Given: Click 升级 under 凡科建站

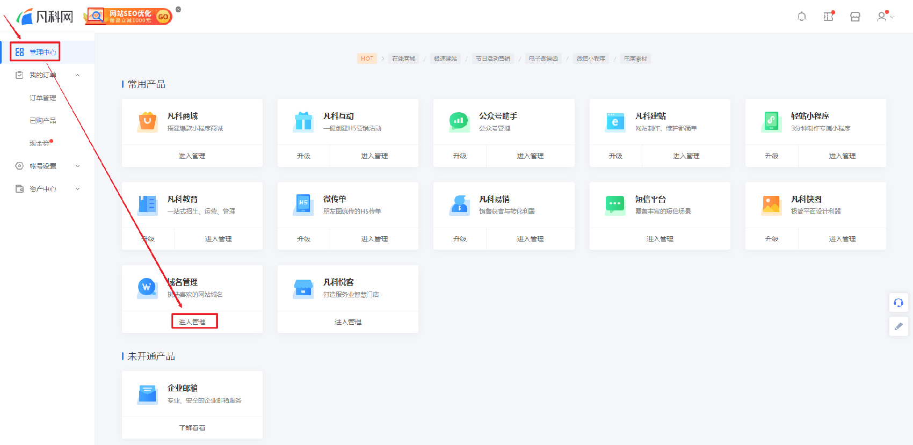Looking at the screenshot, I should 615,156.
